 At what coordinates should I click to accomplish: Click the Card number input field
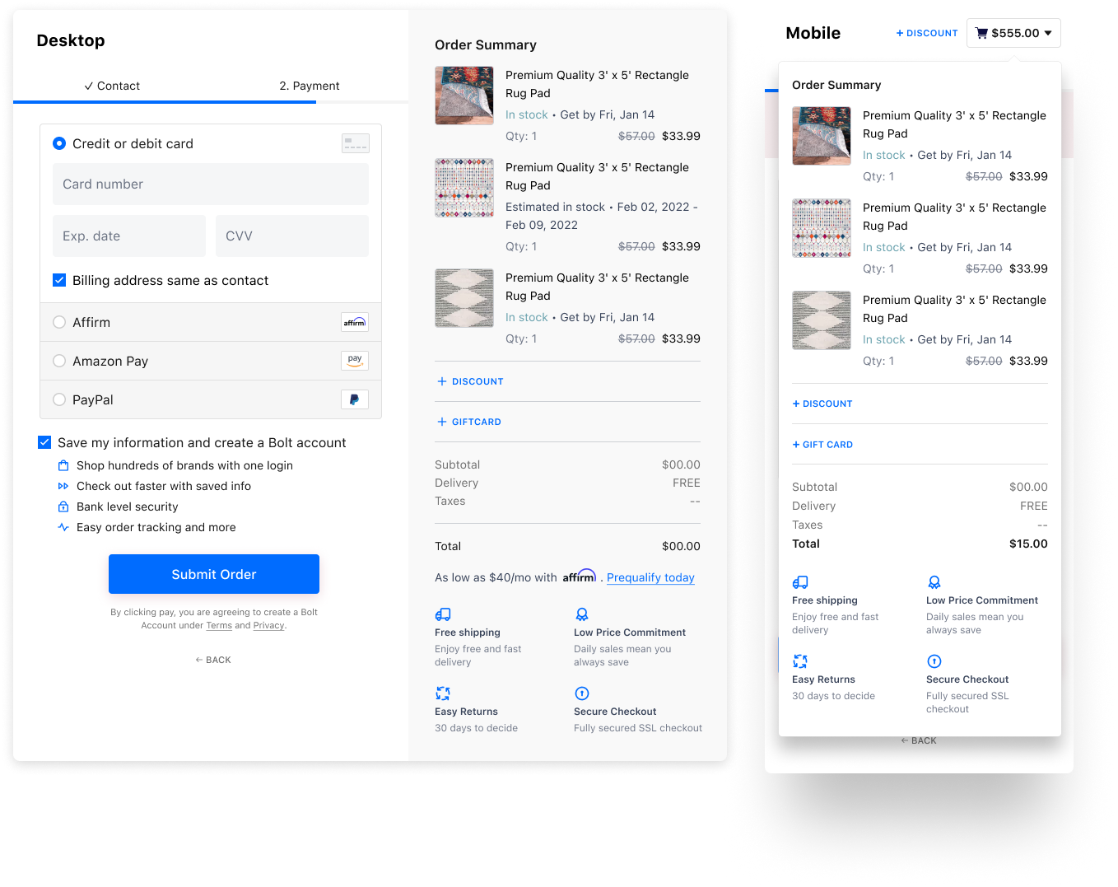point(211,184)
